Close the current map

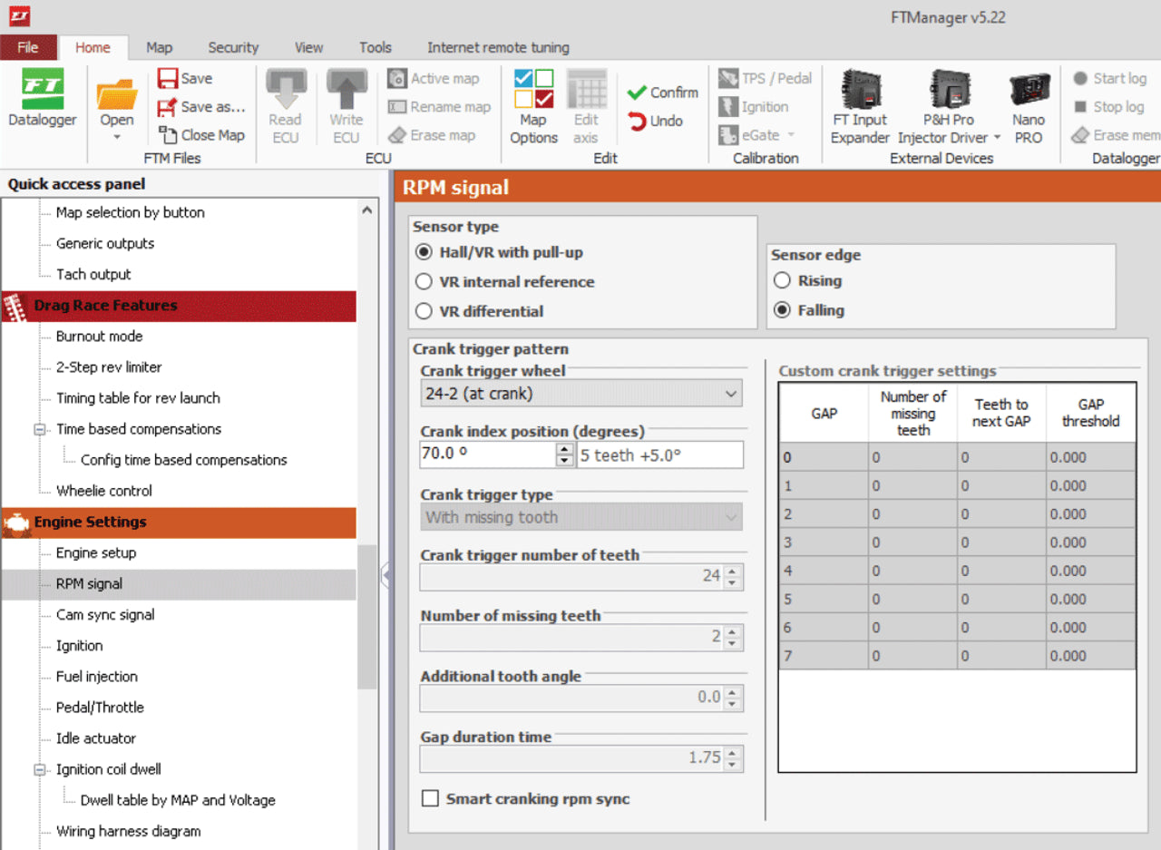(x=201, y=135)
